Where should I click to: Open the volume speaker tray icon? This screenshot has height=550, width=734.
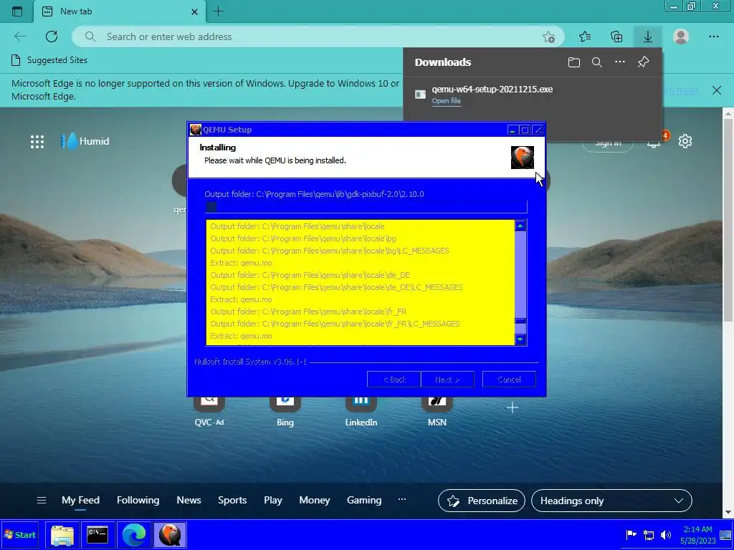665,535
